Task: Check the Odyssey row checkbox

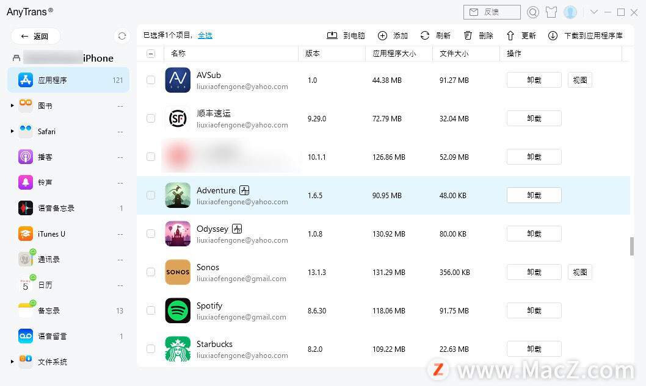Action: click(151, 234)
